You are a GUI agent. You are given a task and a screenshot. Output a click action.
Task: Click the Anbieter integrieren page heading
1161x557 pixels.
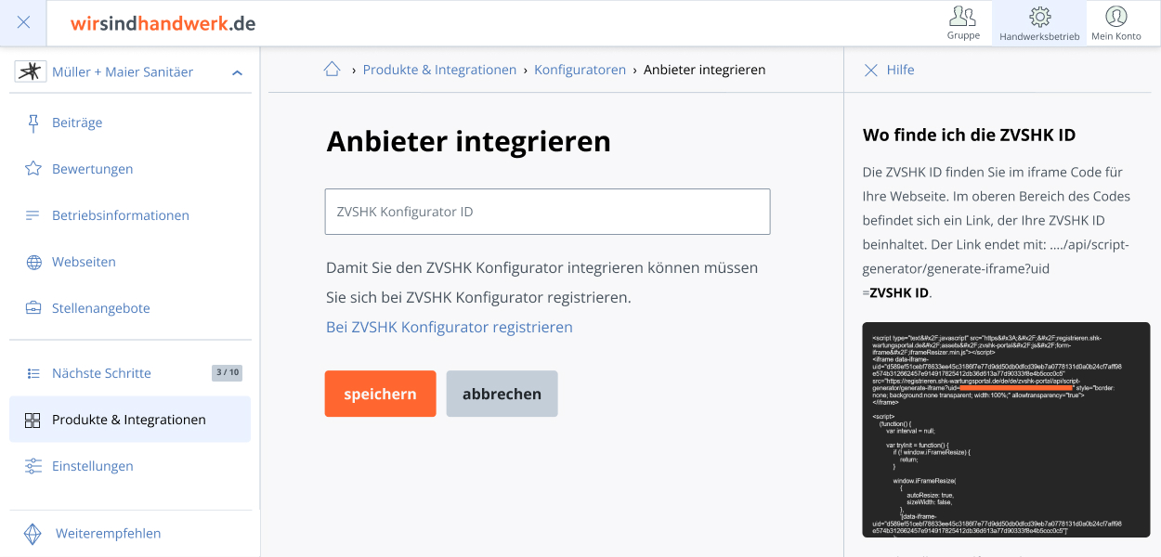469,141
